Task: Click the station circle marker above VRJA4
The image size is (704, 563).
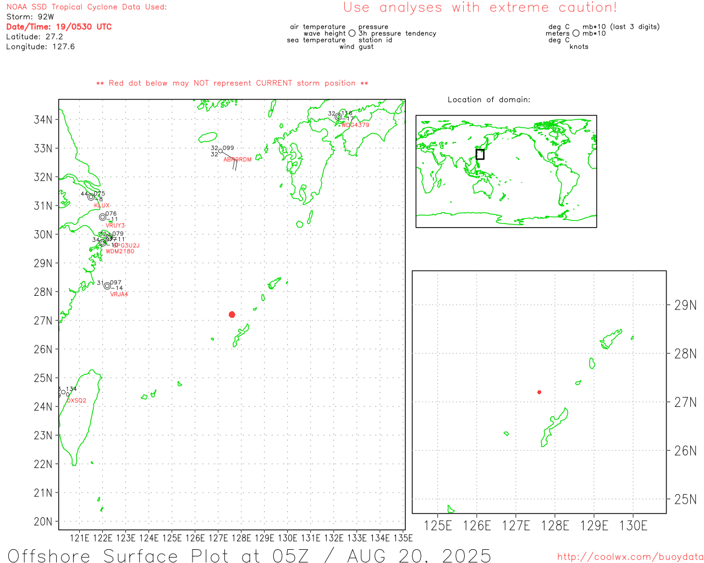Action: [107, 286]
